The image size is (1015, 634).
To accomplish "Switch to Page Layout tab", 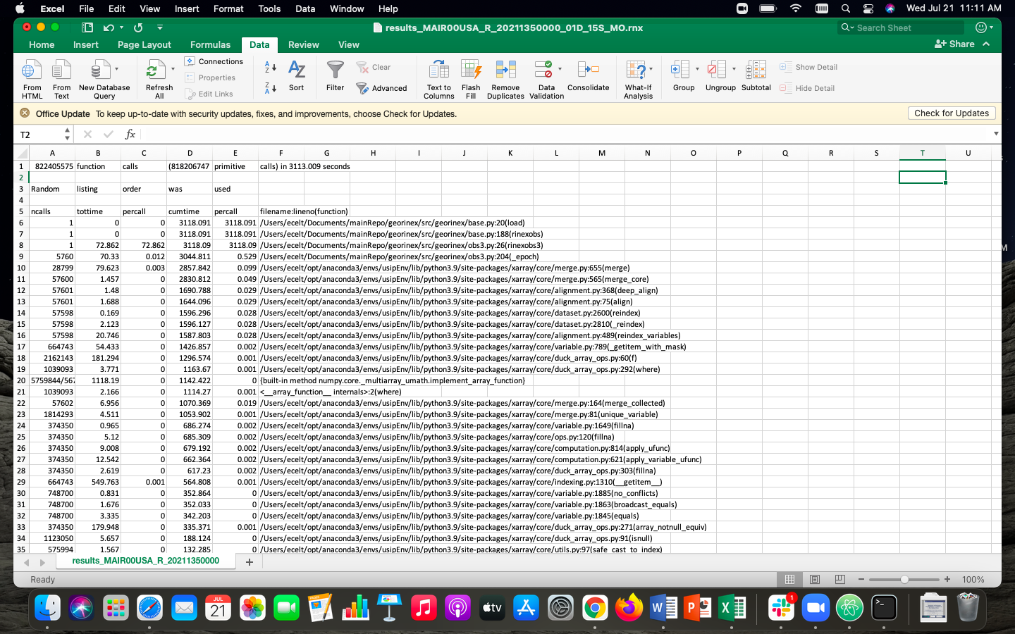I will tap(144, 44).
